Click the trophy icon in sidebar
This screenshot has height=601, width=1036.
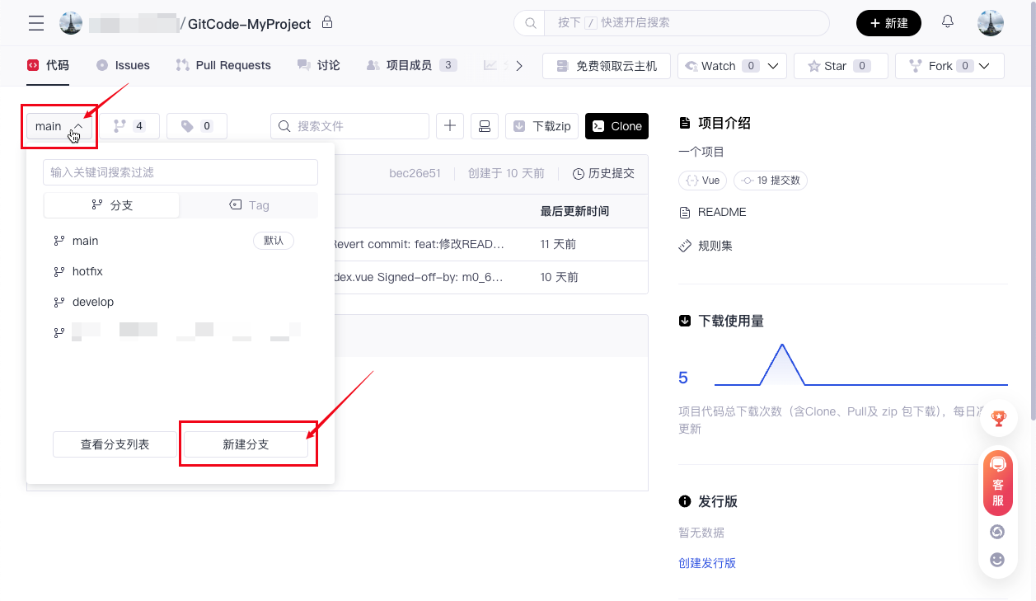[998, 419]
